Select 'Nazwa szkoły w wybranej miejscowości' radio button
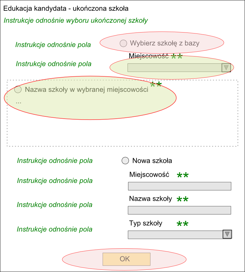This screenshot has height=272, width=245. click(18, 89)
